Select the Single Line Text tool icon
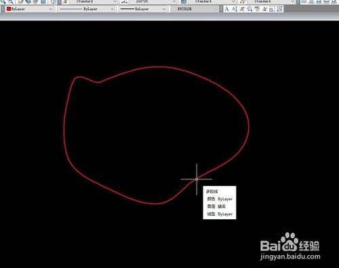Viewport: 339px width, 268px height. (x=235, y=9)
